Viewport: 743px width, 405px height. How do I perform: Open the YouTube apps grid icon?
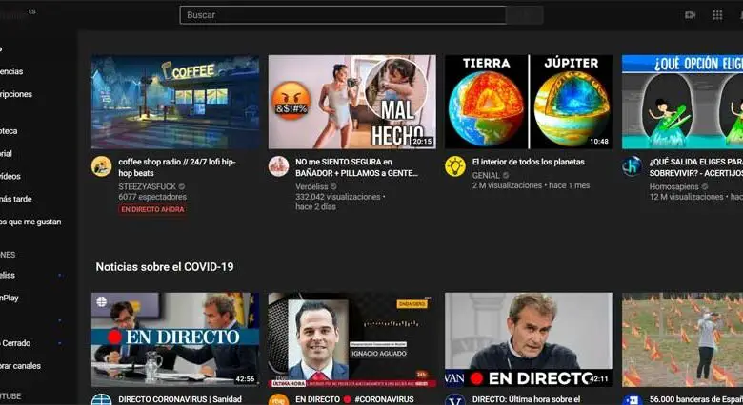717,15
